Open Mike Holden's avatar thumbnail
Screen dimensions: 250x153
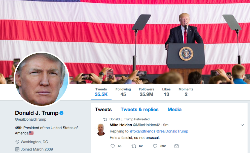pos(101,129)
